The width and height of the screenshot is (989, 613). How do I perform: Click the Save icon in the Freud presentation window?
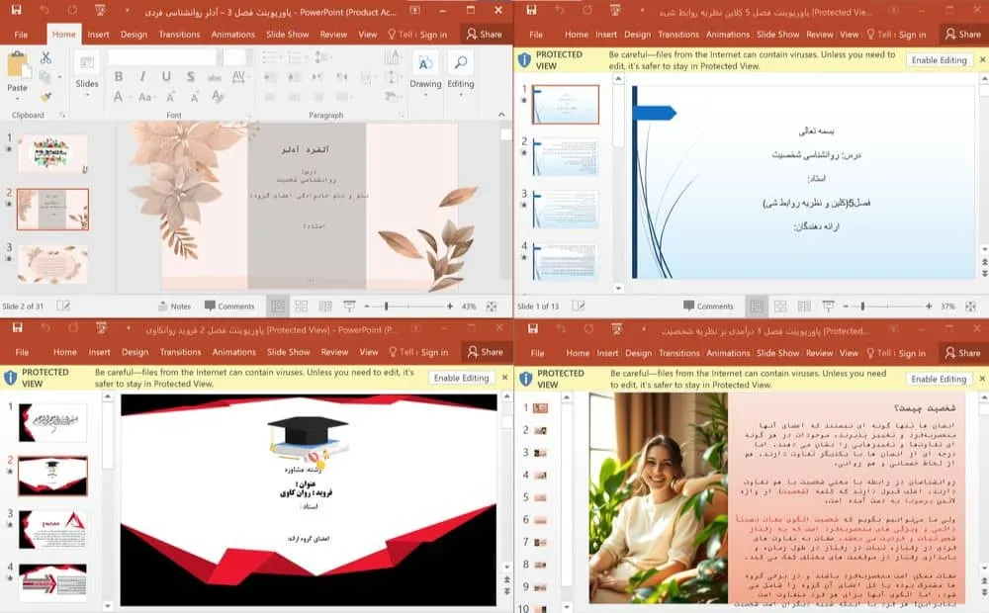[17, 327]
